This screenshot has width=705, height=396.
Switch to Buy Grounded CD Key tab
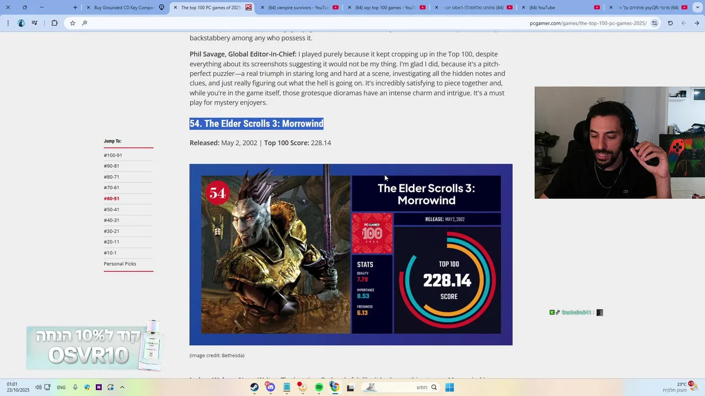pos(126,8)
